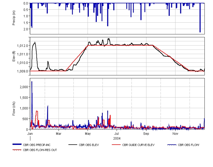Click the 1,010.0 elevation tick label
The width and height of the screenshot is (213, 167).
(x=23, y=63)
